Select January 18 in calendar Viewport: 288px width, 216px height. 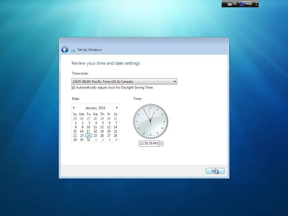[x=95, y=131]
